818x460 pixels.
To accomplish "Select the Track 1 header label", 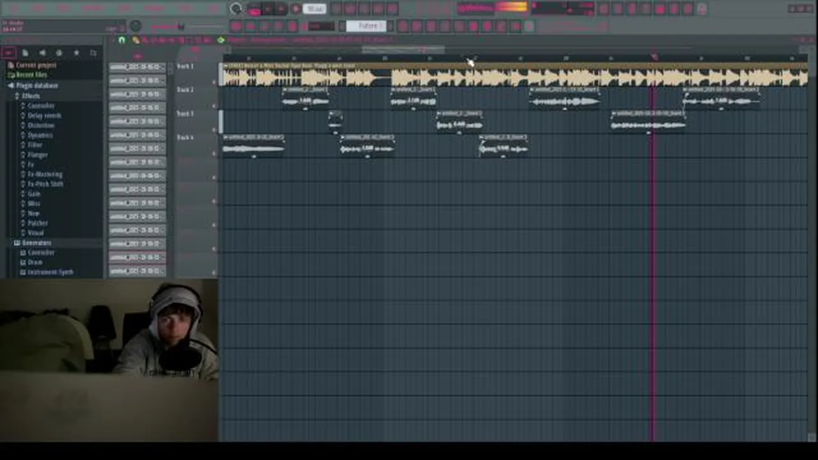I will [185, 66].
